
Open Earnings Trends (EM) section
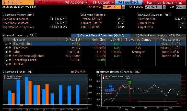[x=17, y=72]
